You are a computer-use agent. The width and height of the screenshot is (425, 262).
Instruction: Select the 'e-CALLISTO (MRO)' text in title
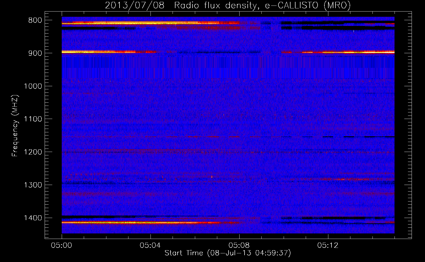tap(308, 5)
